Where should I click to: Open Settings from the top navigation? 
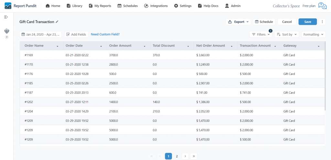pyautogui.click(x=183, y=6)
